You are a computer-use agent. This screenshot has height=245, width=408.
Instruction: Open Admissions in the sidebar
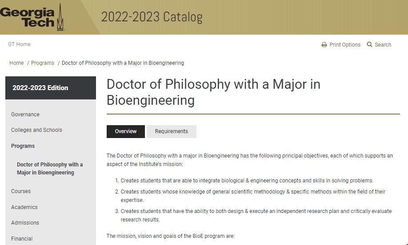tap(25, 223)
